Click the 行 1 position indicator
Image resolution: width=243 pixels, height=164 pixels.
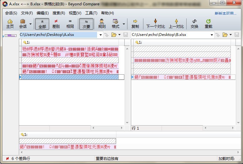[135, 128]
